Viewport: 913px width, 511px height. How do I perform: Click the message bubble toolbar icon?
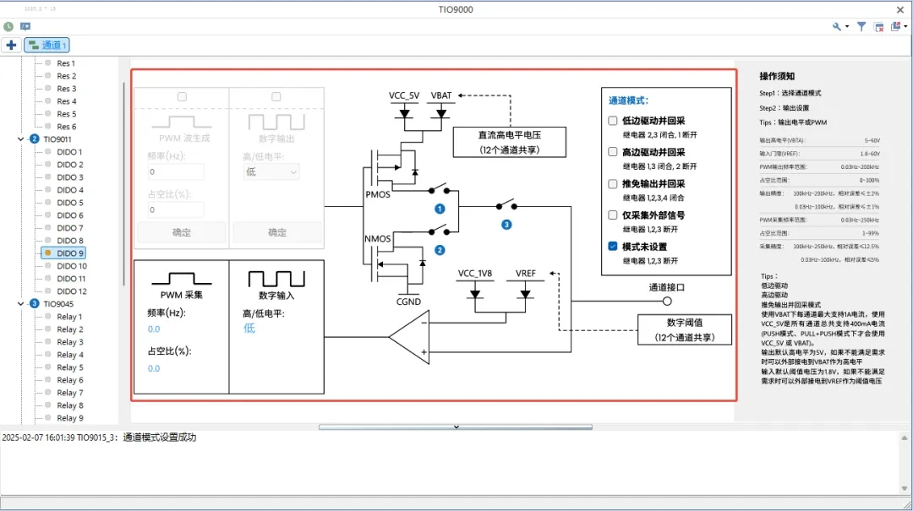(x=25, y=27)
